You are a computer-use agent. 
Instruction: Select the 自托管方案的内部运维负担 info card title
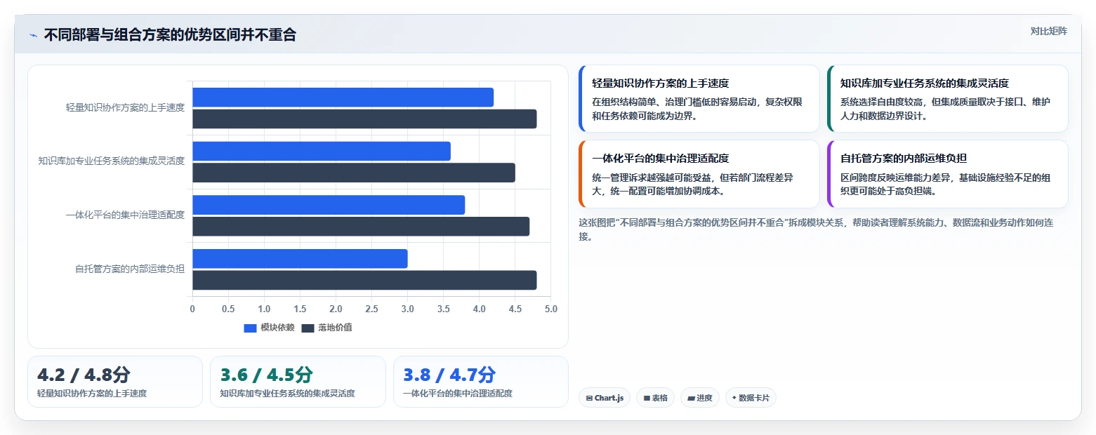904,159
